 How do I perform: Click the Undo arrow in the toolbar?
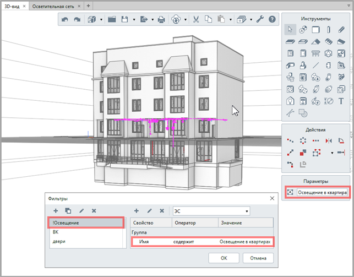[65, 19]
